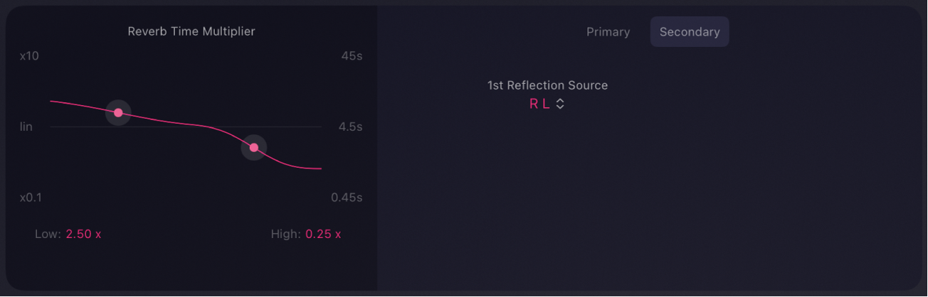Click the x0.1 axis label
The width and height of the screenshot is (928, 297).
31,197
